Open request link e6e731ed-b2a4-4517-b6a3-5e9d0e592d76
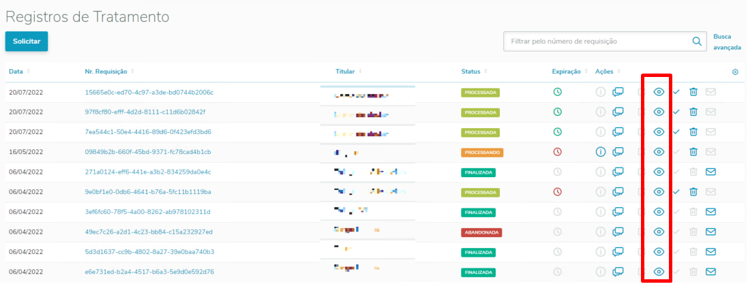Image resolution: width=748 pixels, height=297 pixels. (149, 272)
